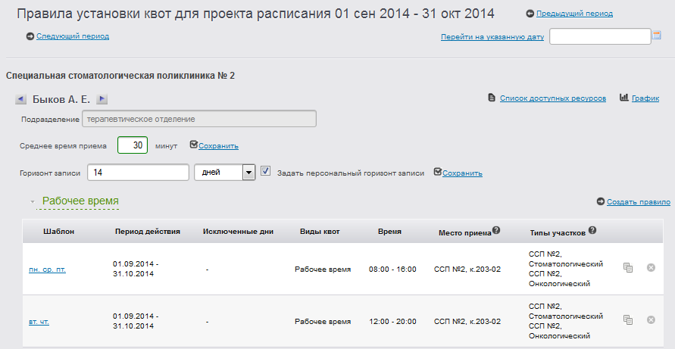Image resolution: width=675 pixels, height=349 pixels.
Task: Switch to previous doctor with left arrow
Action: [20, 99]
